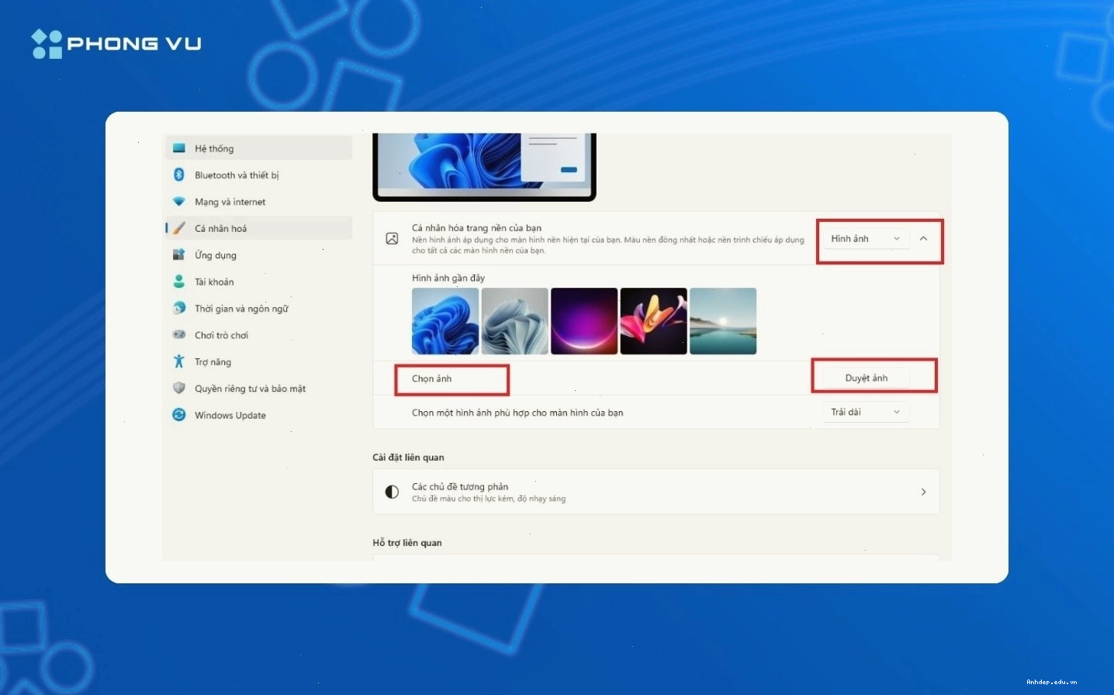The height and width of the screenshot is (695, 1114).
Task: Click the Cá nhân hoá paintbrush icon
Action: click(179, 228)
